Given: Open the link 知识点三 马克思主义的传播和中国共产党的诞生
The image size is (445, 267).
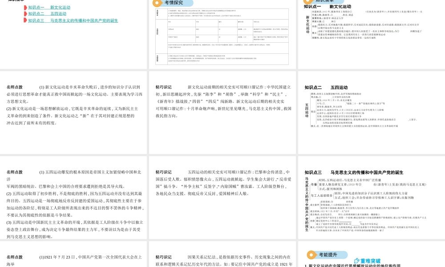Looking at the screenshot, I should 73,20.
